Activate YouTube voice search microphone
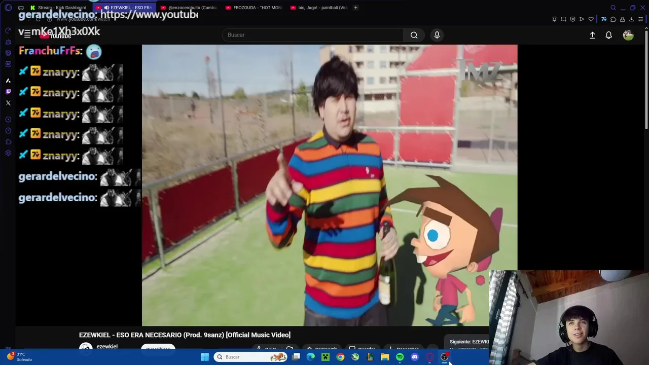Image resolution: width=649 pixels, height=365 pixels. click(x=437, y=35)
